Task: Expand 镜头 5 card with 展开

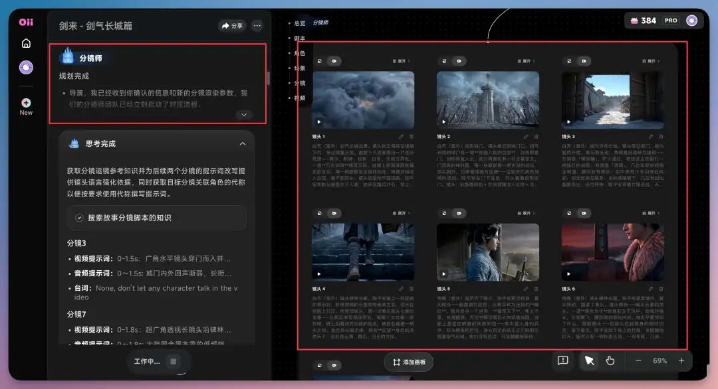Action: [x=526, y=213]
